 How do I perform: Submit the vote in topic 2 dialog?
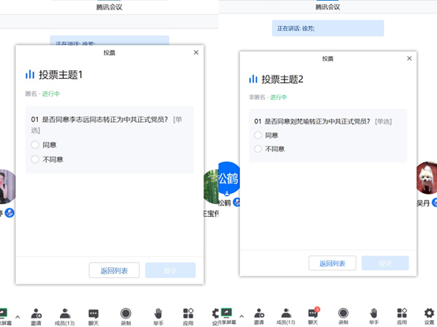385,263
